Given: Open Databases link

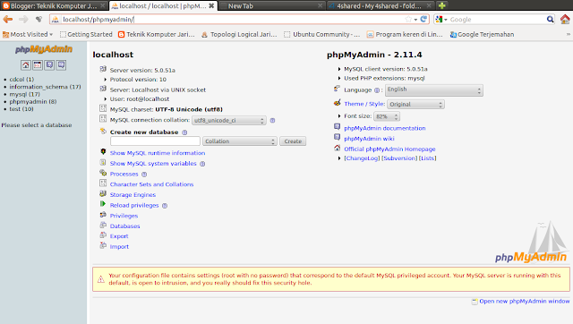Looking at the screenshot, I should [125, 226].
